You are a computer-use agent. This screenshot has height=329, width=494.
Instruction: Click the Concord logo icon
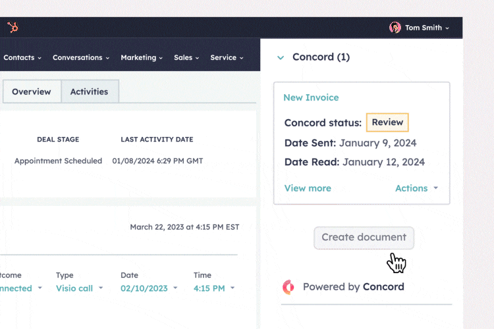[288, 287]
